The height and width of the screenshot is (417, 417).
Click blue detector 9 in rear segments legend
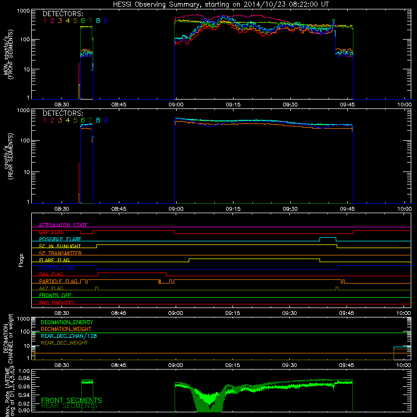(x=106, y=120)
